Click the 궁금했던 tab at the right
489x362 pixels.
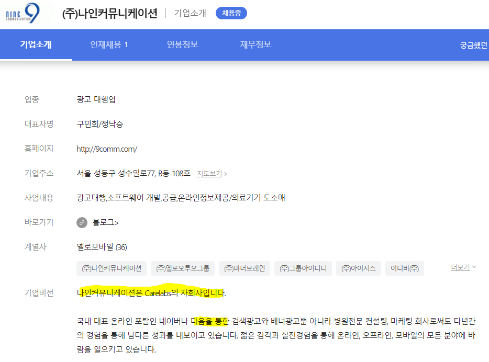click(x=474, y=46)
